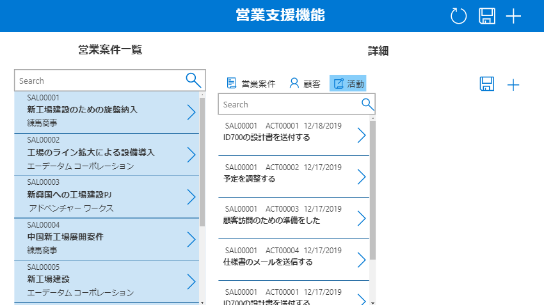The width and height of the screenshot is (544, 305).
Task: Click エーデータム コーポレーション under SAL00002
Action: (81, 166)
